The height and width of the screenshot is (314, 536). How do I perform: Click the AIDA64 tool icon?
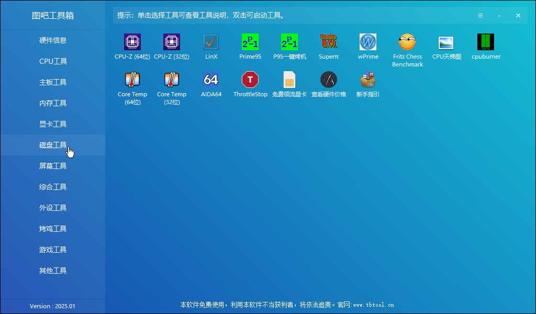click(211, 80)
